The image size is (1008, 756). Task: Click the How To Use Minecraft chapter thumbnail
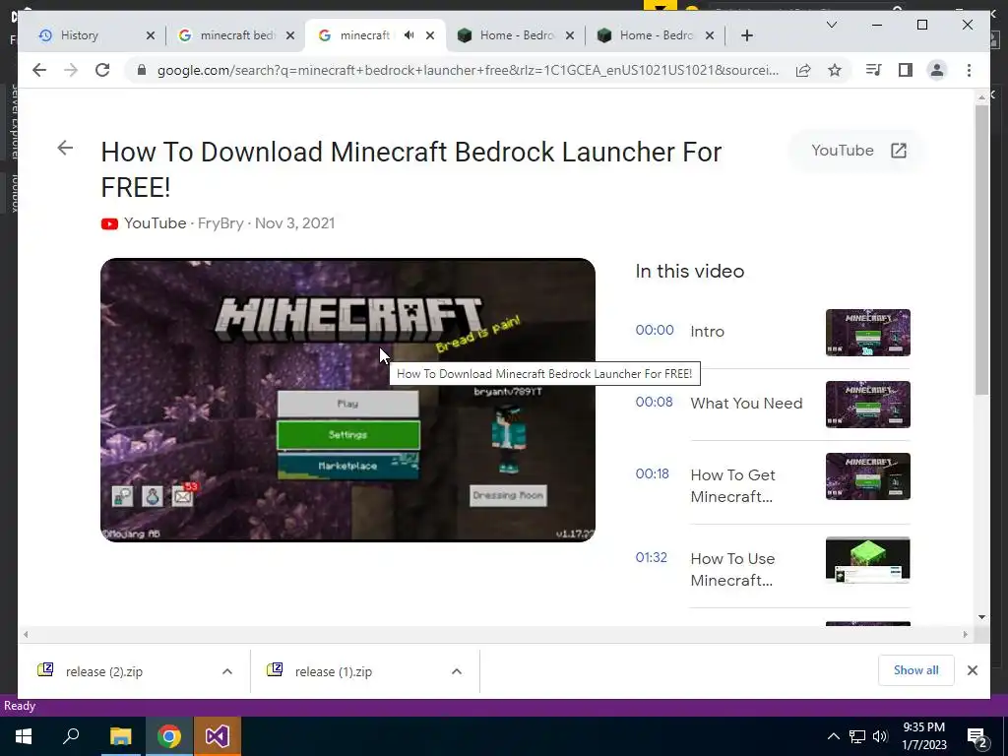pos(868,560)
